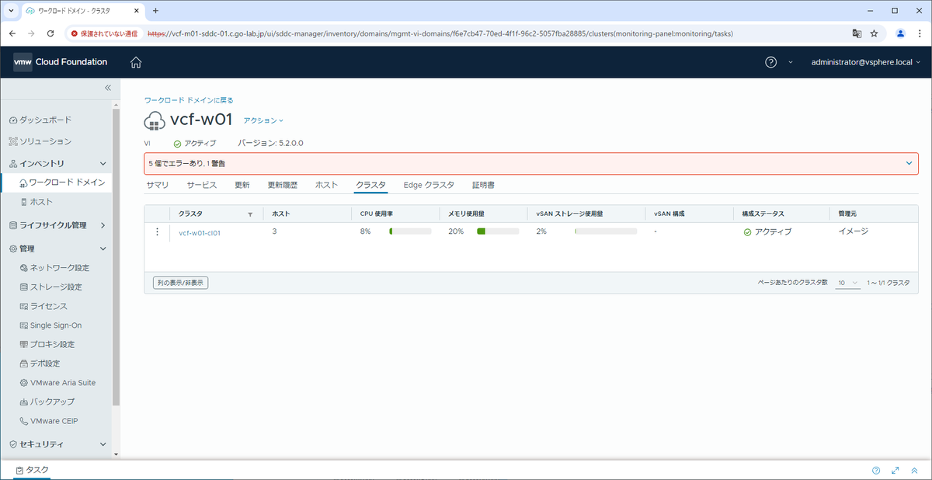Open バックアップ settings

click(x=47, y=402)
